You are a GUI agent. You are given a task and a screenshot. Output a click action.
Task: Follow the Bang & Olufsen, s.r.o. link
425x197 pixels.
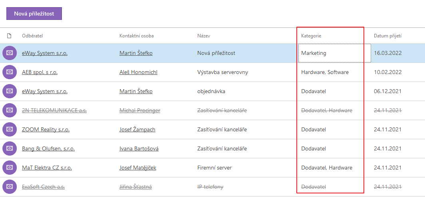(48, 148)
